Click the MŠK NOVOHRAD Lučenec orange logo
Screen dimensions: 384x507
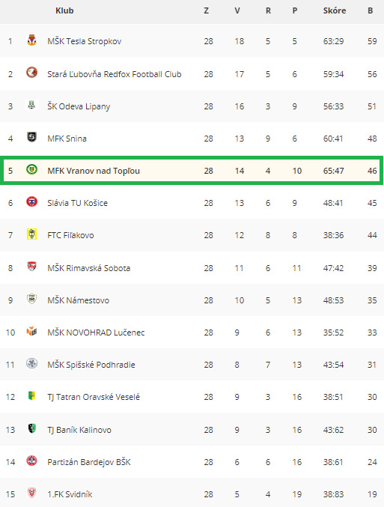click(31, 332)
